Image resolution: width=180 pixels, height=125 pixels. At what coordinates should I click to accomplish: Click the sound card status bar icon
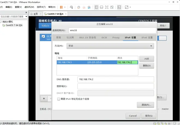(166, 123)
